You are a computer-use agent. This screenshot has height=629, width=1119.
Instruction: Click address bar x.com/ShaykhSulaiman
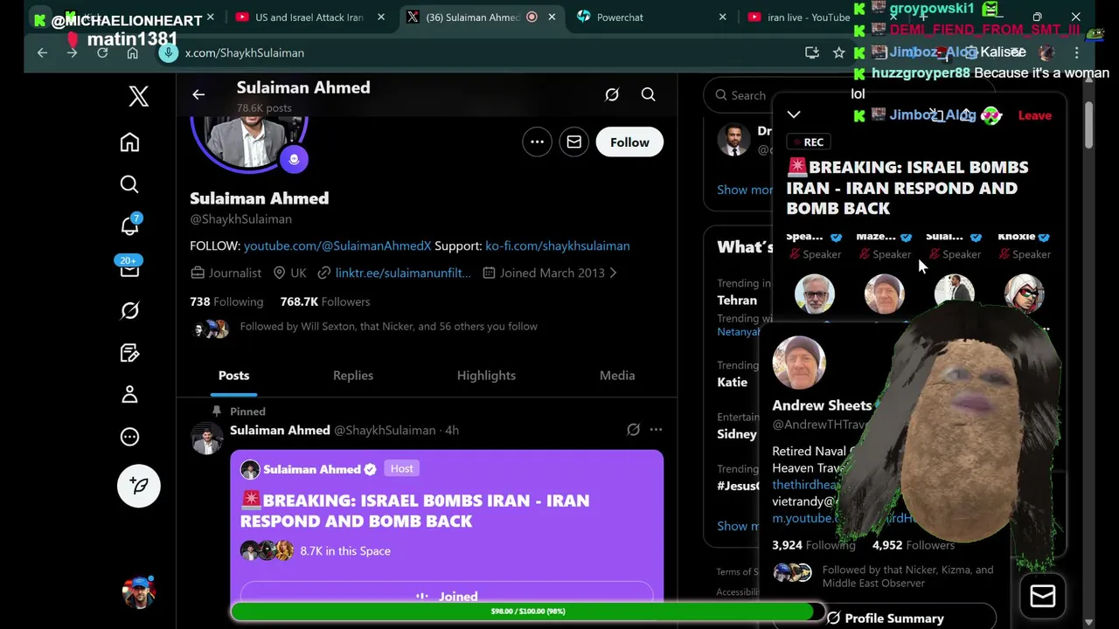pos(245,52)
